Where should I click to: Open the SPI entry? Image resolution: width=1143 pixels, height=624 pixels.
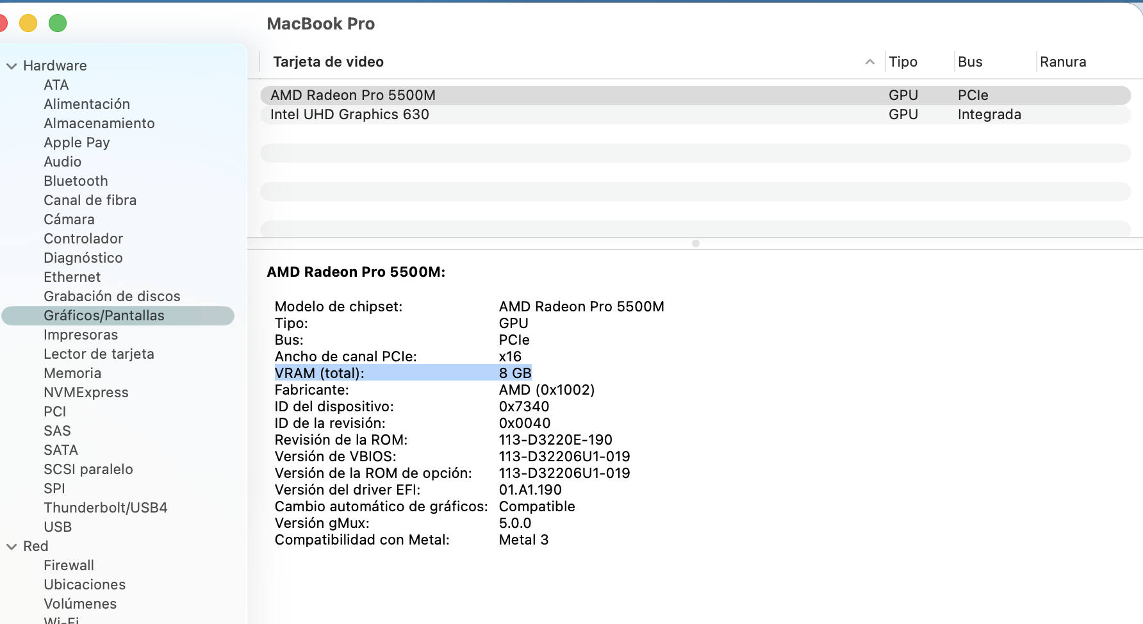[x=54, y=488]
